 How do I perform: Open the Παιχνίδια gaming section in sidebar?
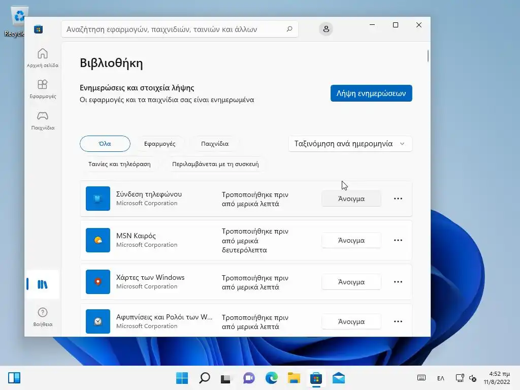[43, 120]
